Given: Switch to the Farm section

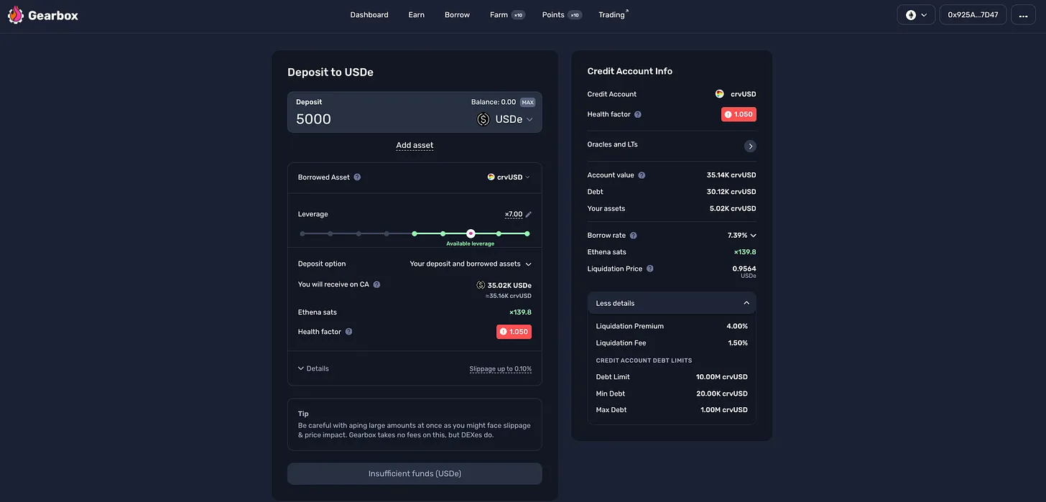Looking at the screenshot, I should tap(499, 15).
